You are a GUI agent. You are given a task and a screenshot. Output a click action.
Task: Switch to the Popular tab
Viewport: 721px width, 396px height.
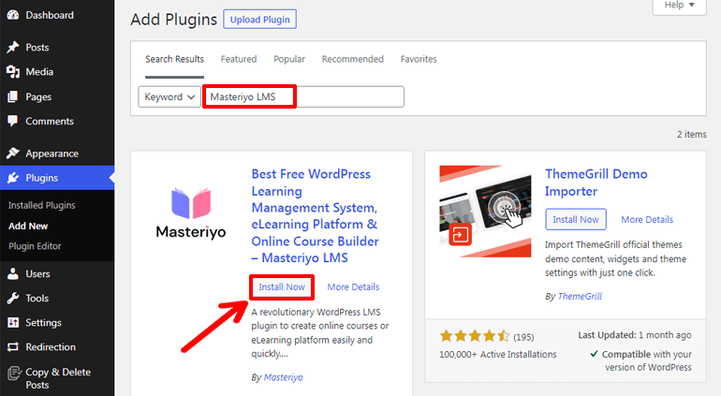click(x=289, y=59)
